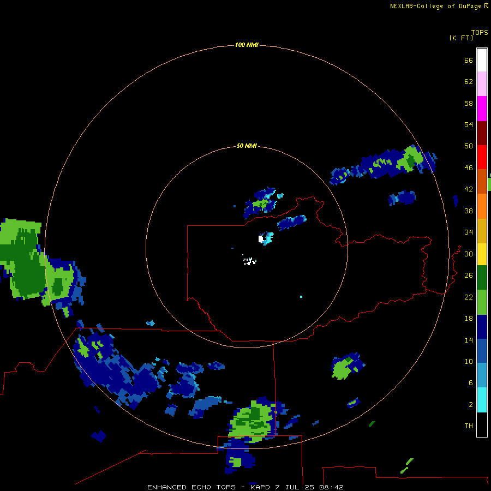Click the legend value 54
The height and width of the screenshot is (491, 491).
[469, 124]
